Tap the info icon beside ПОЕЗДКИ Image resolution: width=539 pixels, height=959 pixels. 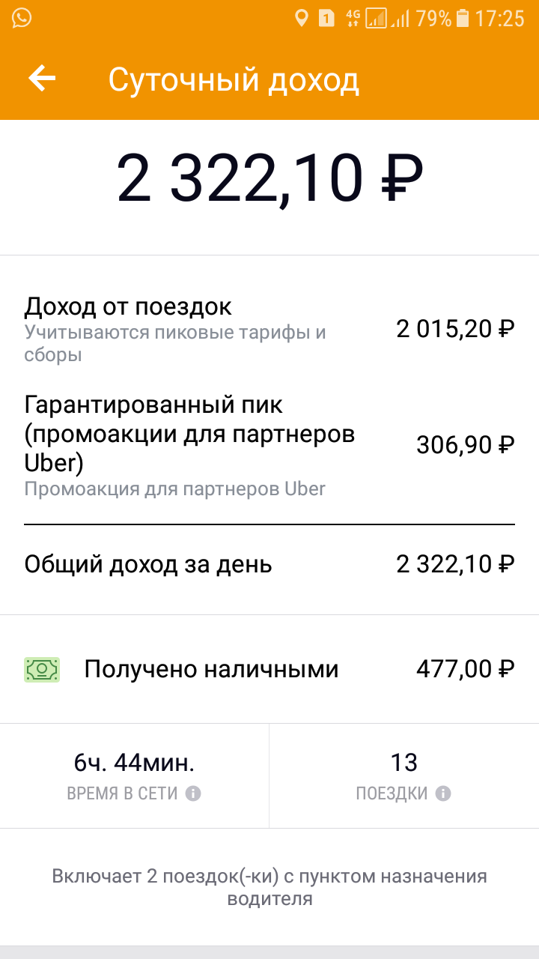click(x=443, y=793)
